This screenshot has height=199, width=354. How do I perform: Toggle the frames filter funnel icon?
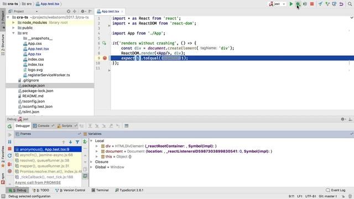coord(77,142)
